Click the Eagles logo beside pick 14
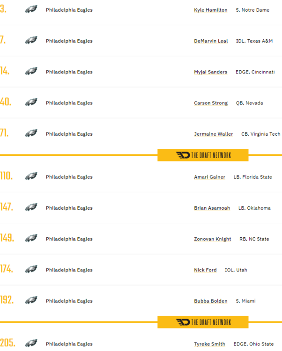The height and width of the screenshot is (351, 282). [x=31, y=72]
